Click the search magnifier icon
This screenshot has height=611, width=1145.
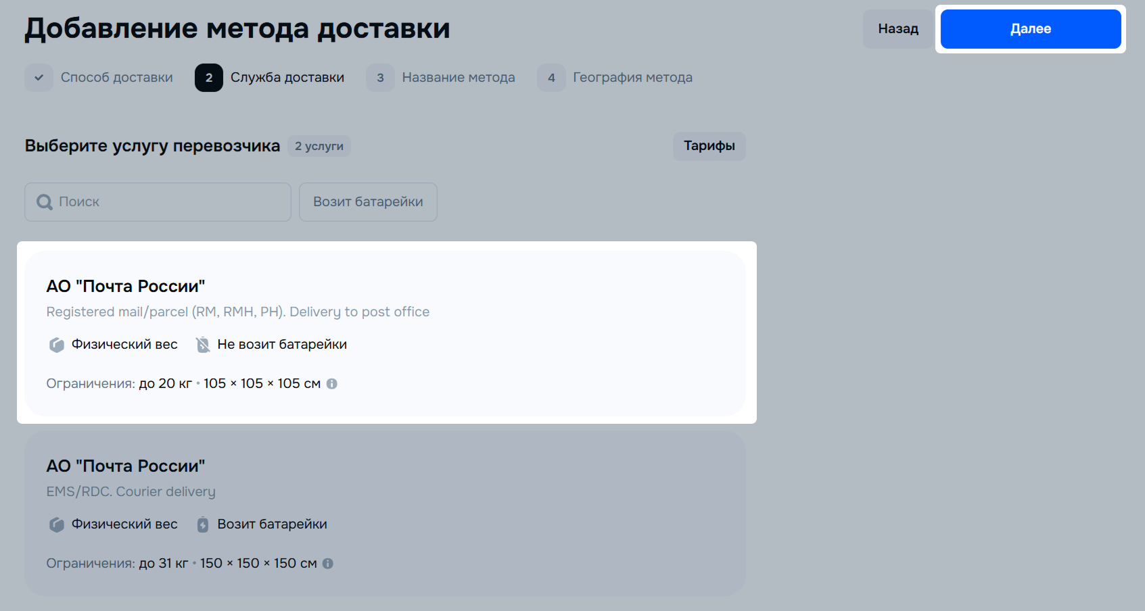45,202
